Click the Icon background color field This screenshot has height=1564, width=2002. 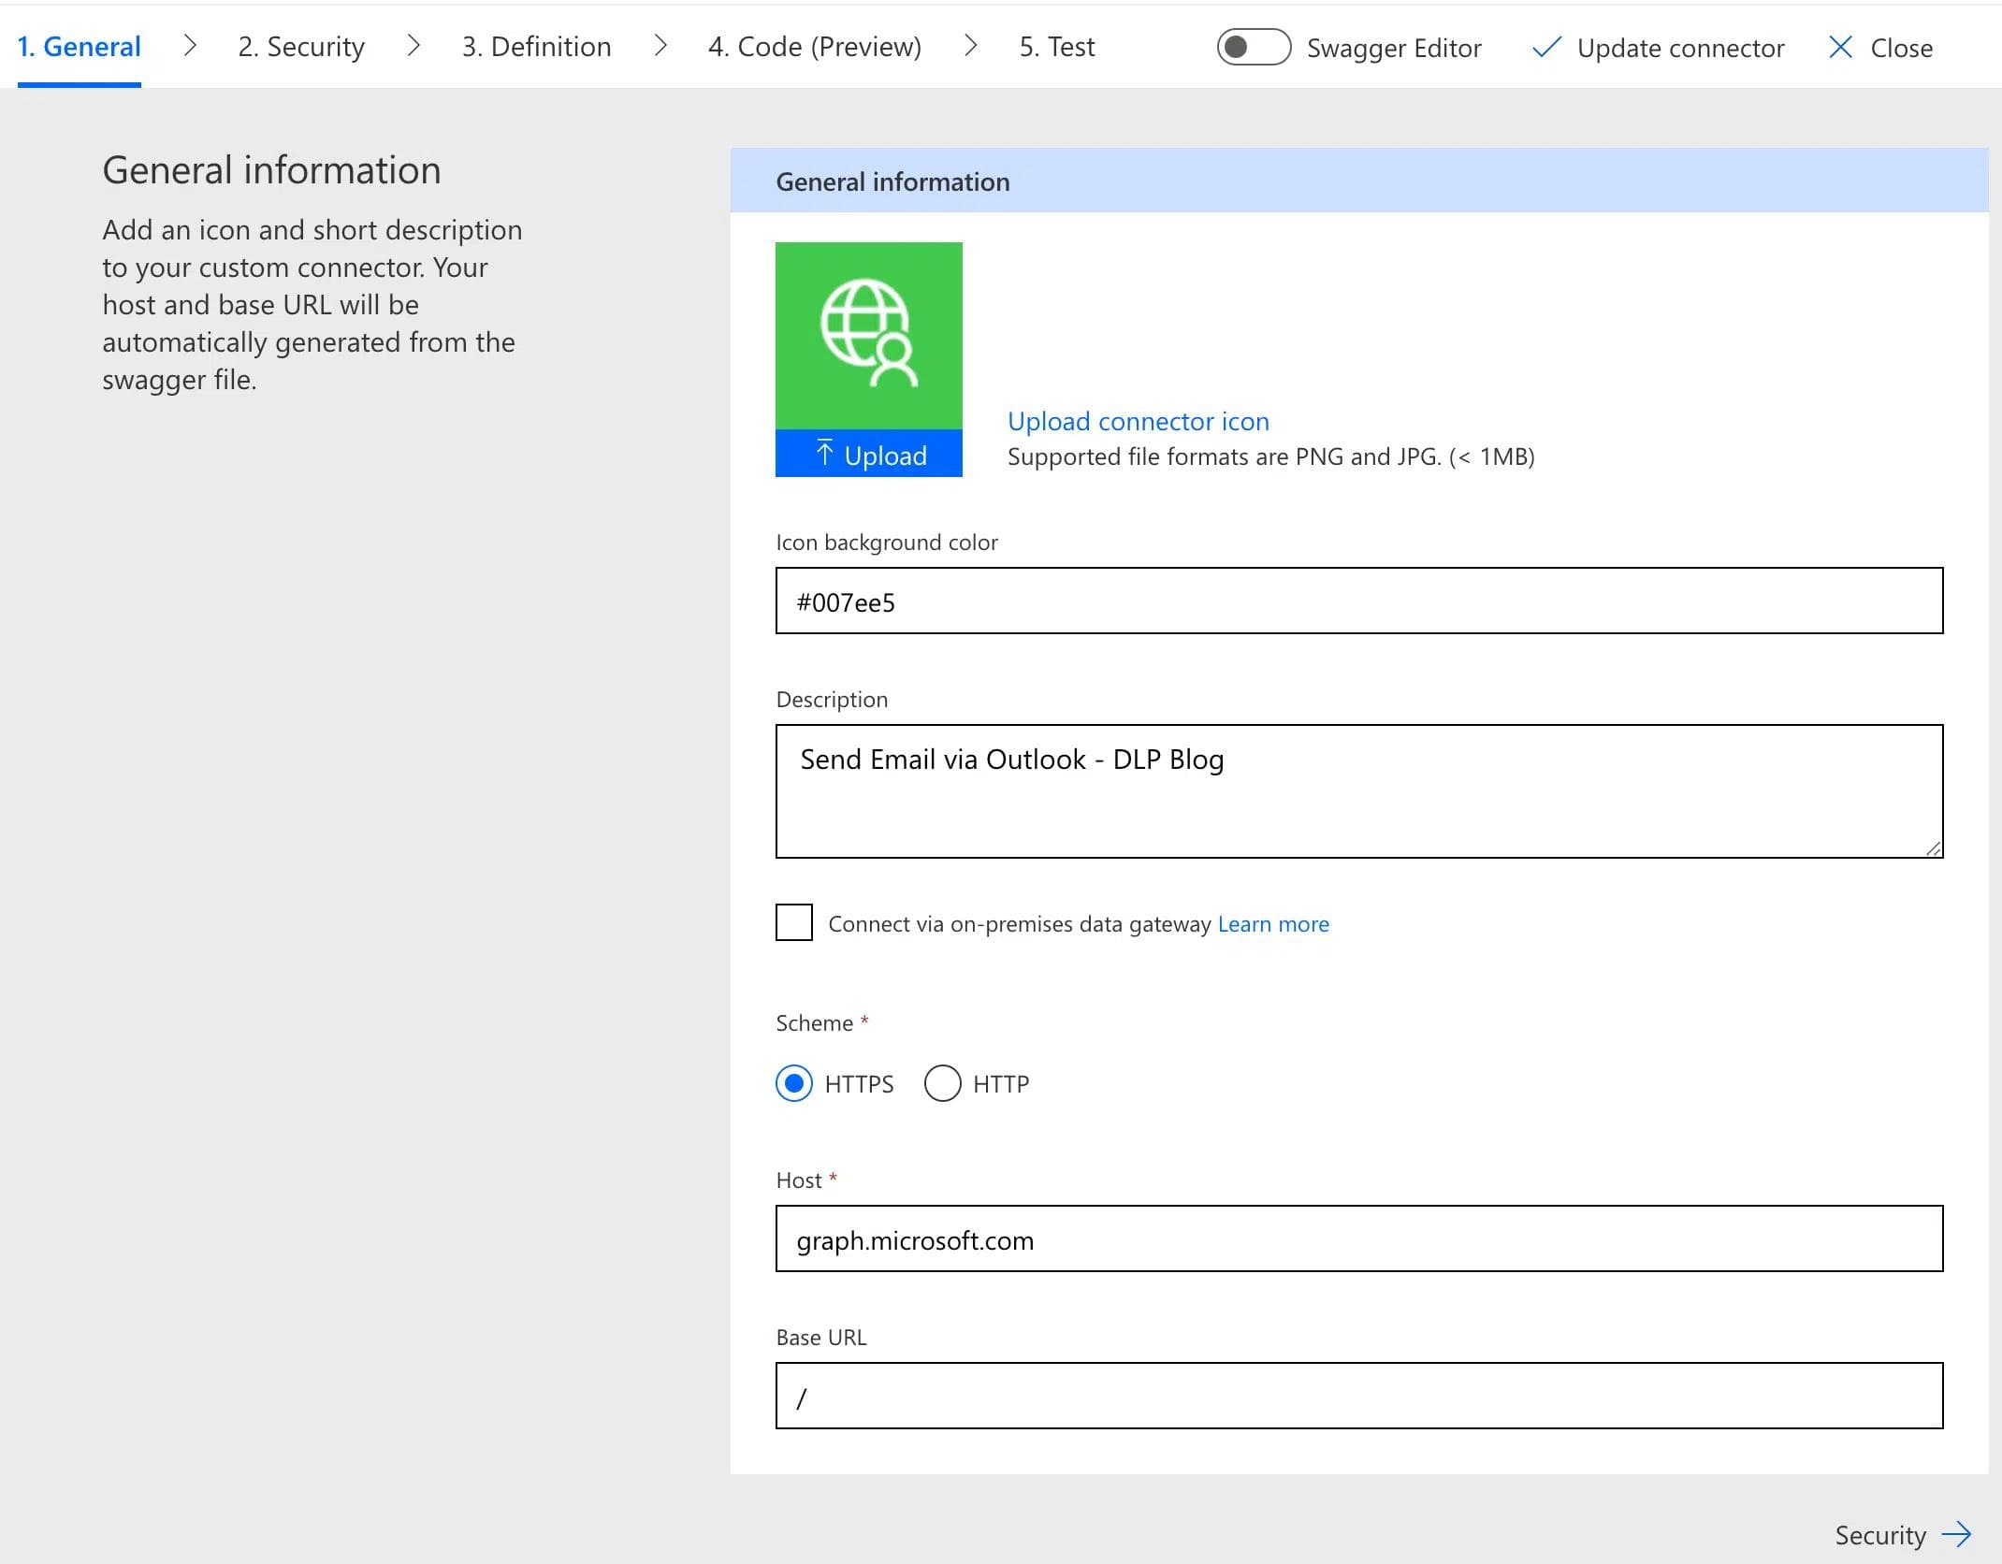[x=1358, y=601]
